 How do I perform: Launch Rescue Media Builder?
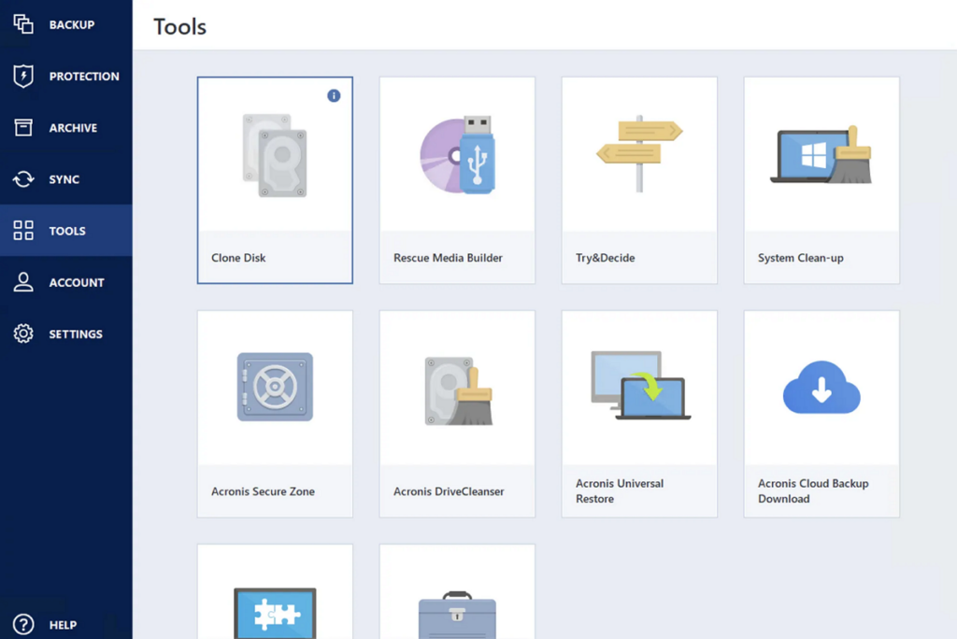coord(456,179)
